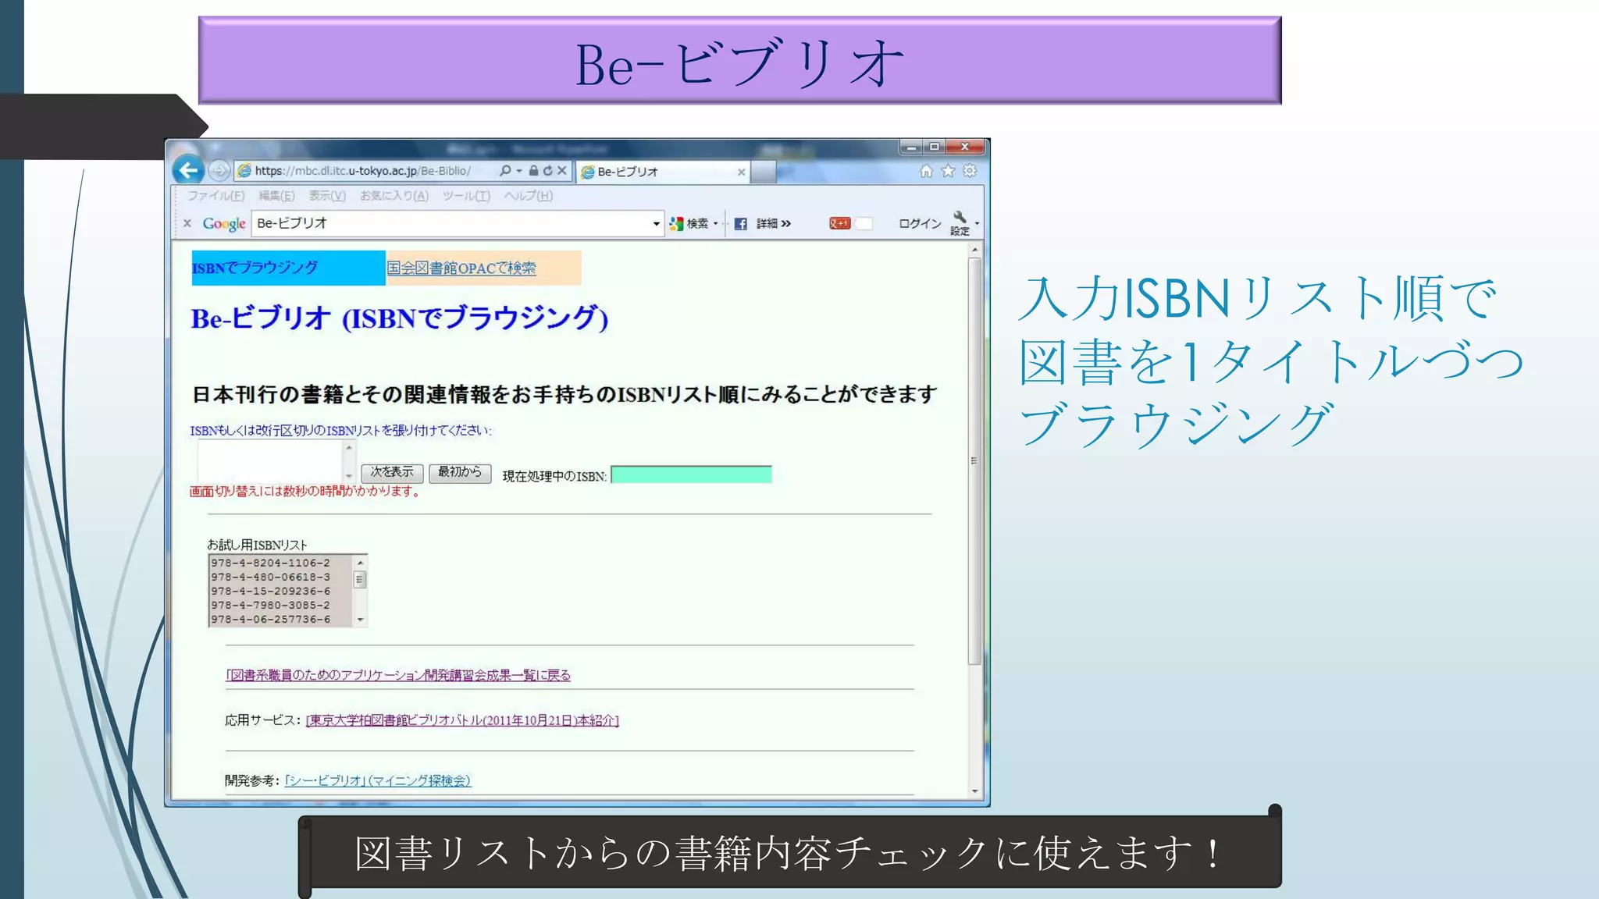The width and height of the screenshot is (1599, 899).
Task: Click sample ISBN list scroll down arrow
Action: click(360, 620)
